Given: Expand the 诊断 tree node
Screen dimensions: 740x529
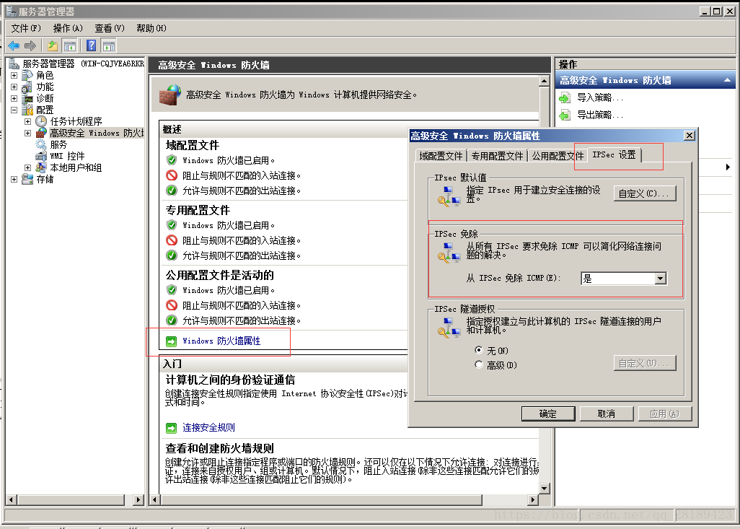Looking at the screenshot, I should click(x=14, y=98).
